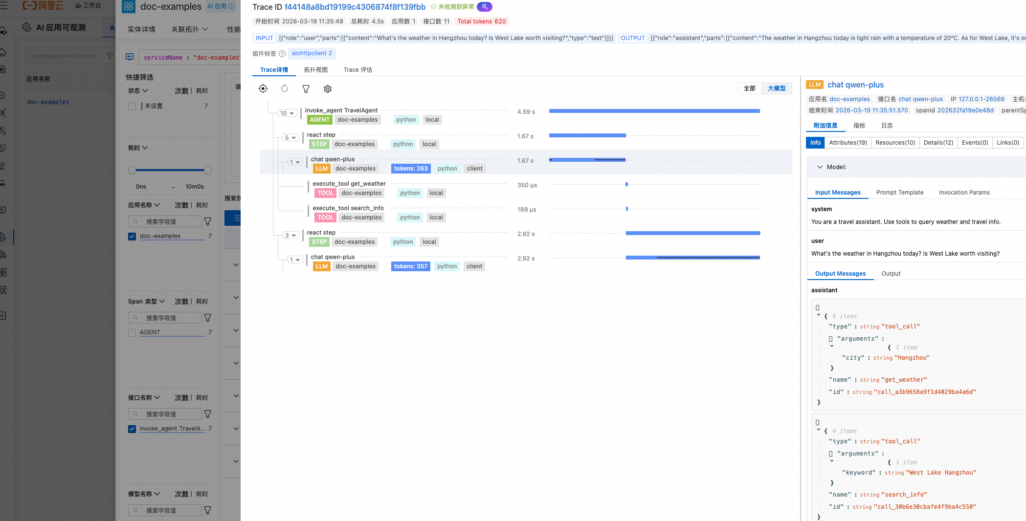Collapse invoke_agent TravelAgent children (10)
Viewport: 1026px width, 521px height.
[287, 113]
